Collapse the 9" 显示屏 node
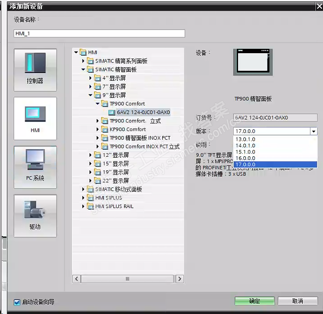Screen dimensions: 323x314 [90, 95]
